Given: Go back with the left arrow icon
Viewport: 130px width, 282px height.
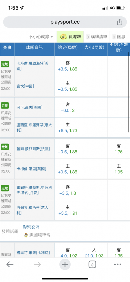Looking at the screenshot, I should [x=10, y=265].
